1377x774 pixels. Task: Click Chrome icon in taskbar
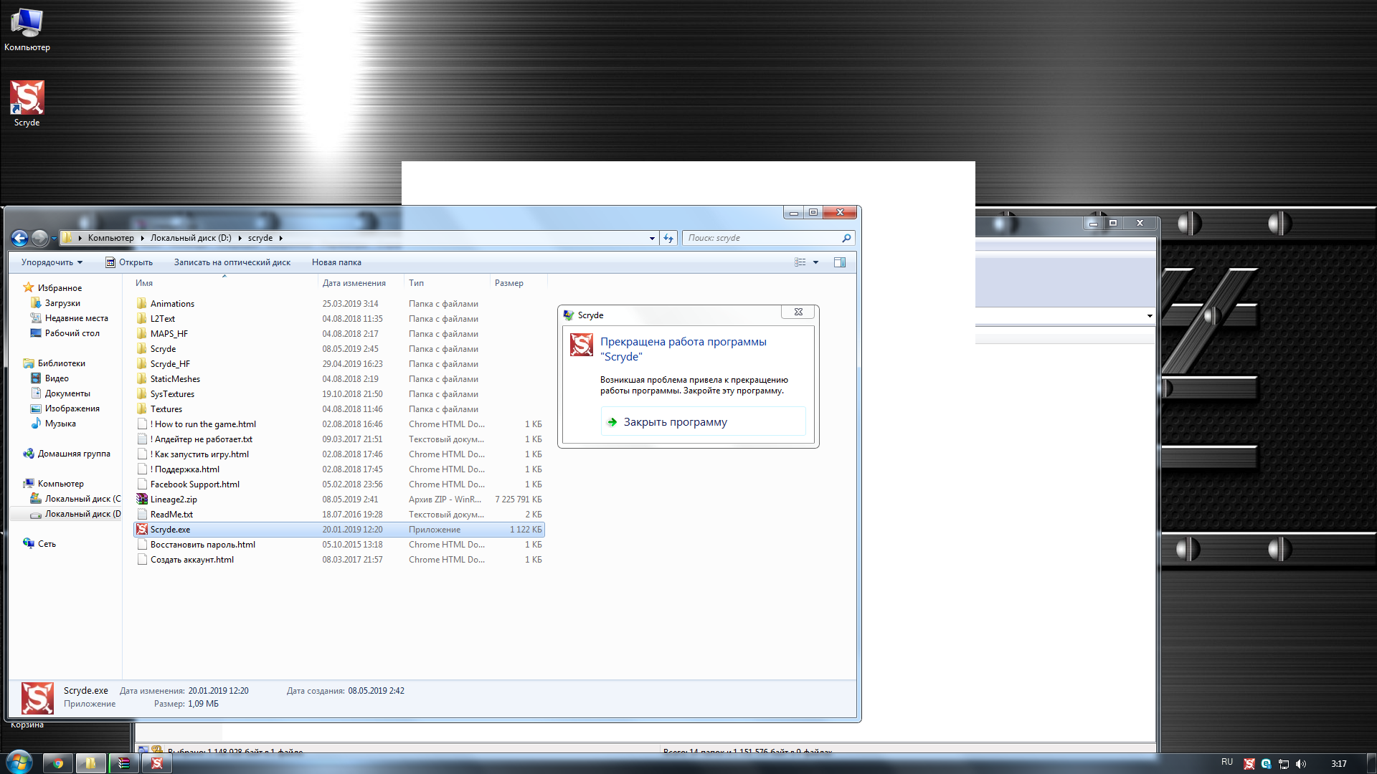click(x=58, y=763)
